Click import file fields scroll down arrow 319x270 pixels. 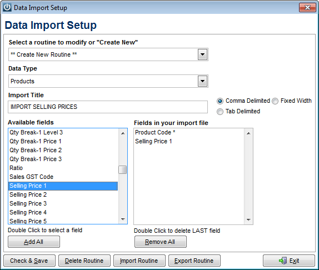coord(248,219)
